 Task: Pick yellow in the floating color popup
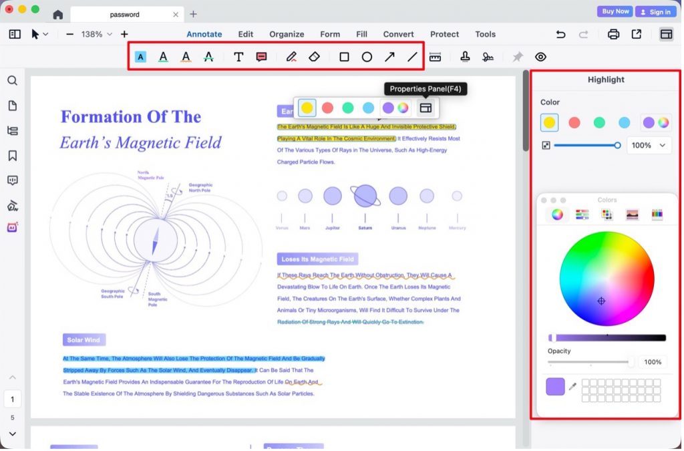pos(307,108)
